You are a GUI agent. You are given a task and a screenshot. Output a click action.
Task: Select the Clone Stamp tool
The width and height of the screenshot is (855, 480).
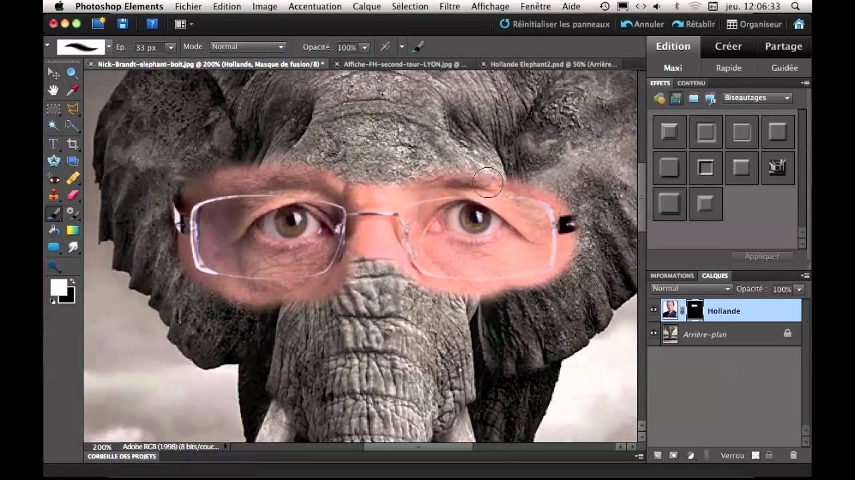click(53, 195)
